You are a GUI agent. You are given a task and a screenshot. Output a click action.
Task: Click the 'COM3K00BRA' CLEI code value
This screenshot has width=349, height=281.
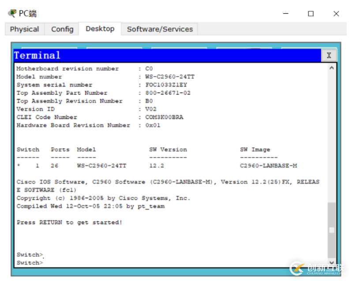click(164, 117)
